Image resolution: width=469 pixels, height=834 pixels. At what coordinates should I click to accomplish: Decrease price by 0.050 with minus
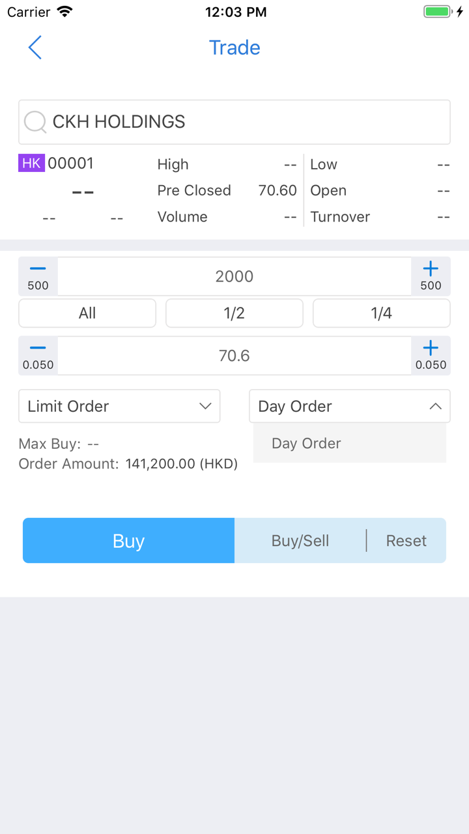click(x=38, y=356)
